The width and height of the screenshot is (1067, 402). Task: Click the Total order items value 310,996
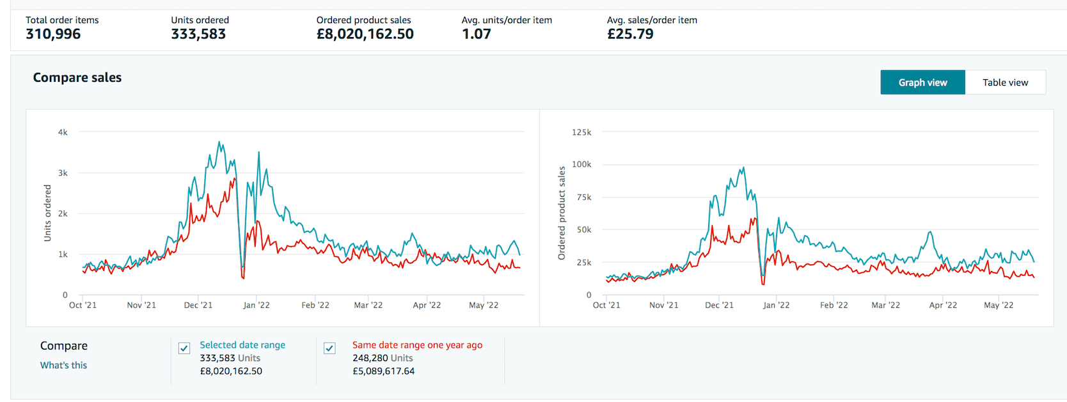(x=53, y=34)
